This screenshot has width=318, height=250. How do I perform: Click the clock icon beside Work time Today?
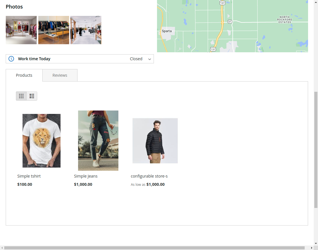pos(11,59)
